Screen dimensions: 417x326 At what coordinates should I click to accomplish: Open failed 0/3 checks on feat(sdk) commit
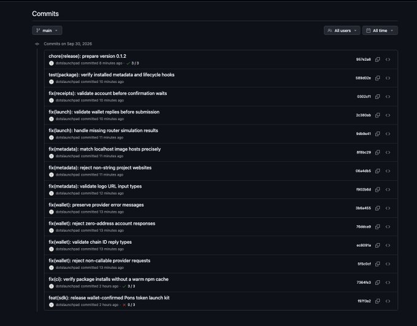point(129,305)
